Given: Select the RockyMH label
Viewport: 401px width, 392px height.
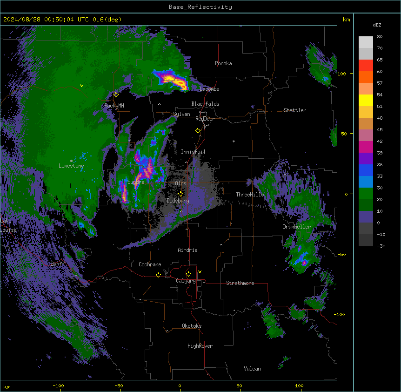Looking at the screenshot, I should (x=114, y=106).
